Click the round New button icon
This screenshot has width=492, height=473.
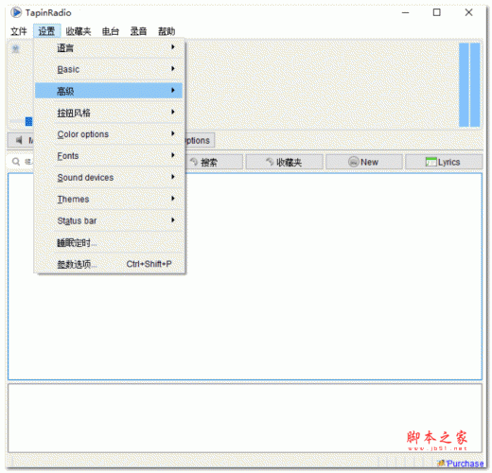pyautogui.click(x=354, y=162)
